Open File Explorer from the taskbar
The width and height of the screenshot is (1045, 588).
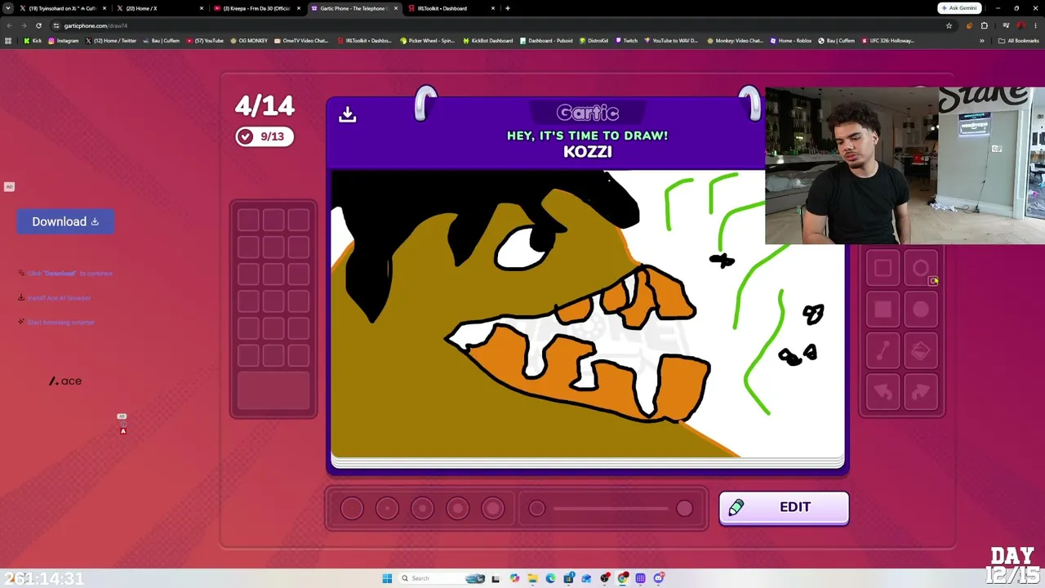coord(532,578)
